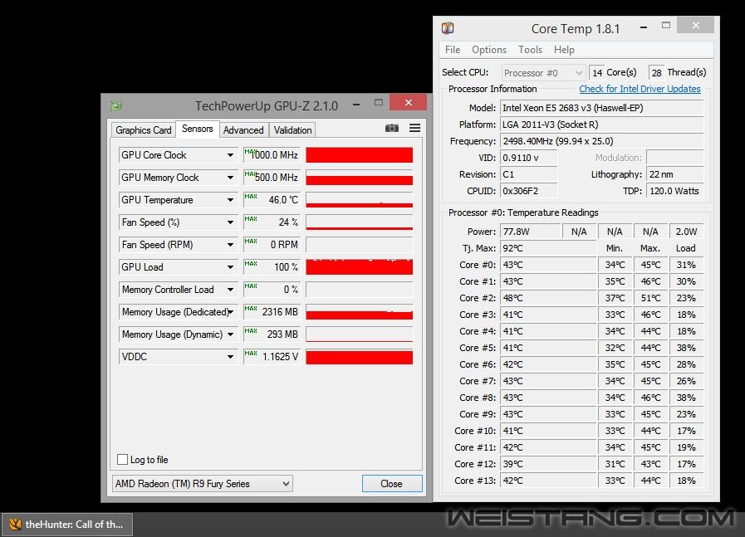
Task: Click the 120.0 Watts TDP field
Action: tap(674, 191)
